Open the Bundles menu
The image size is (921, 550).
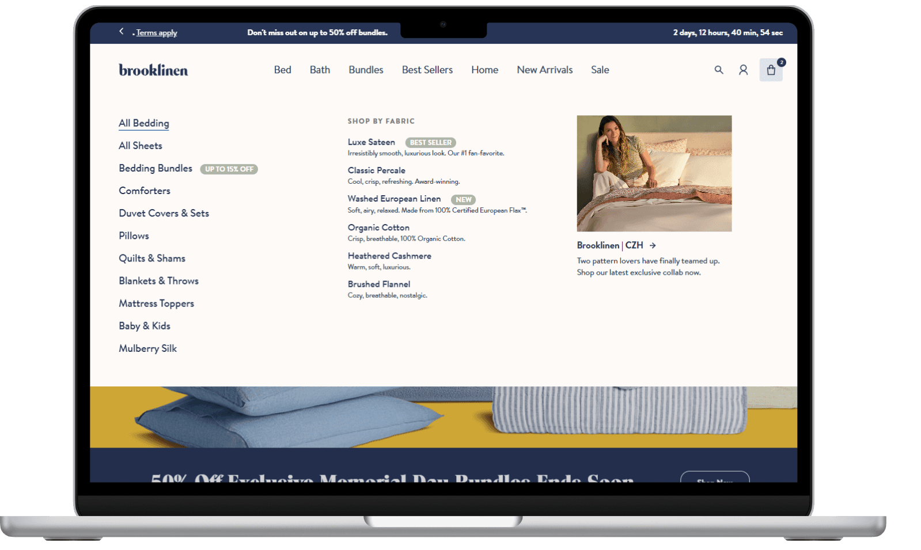tap(366, 70)
